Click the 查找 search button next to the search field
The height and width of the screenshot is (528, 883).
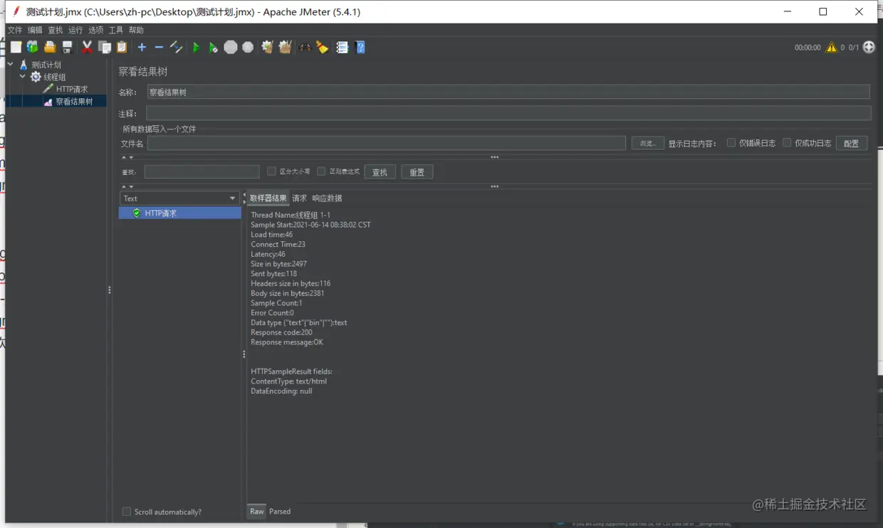(380, 172)
